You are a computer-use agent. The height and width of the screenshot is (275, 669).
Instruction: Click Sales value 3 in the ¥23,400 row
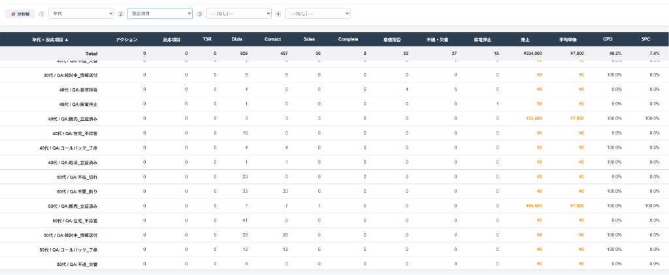(319, 118)
